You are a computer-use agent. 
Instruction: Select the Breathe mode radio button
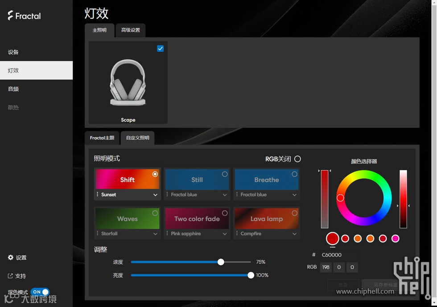click(x=294, y=174)
